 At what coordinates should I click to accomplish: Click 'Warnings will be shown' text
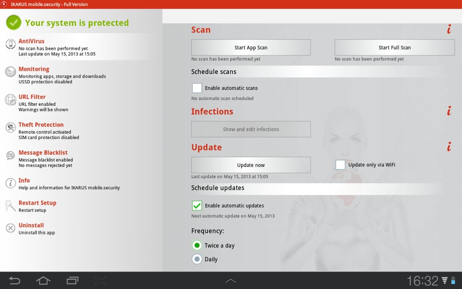pyautogui.click(x=43, y=109)
